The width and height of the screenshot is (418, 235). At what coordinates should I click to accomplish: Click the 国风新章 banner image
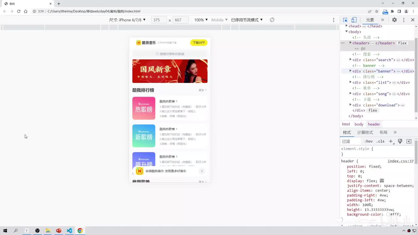(170, 71)
